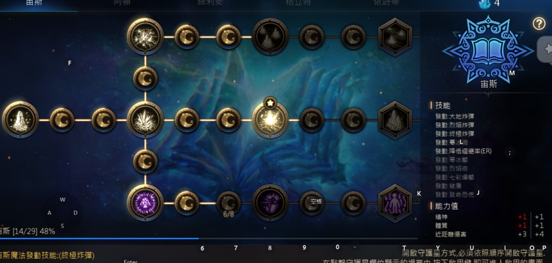Click the blue crystal currency icon
The width and height of the screenshot is (552, 263).
485,3
